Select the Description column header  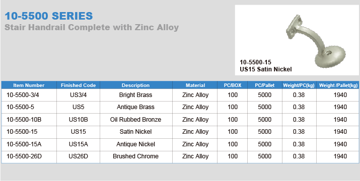coord(135,85)
